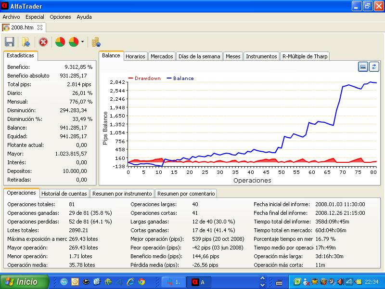This screenshot has width=385, height=289.
Task: Click the save (floppy disk) toolbar icon
Action: tap(9, 42)
